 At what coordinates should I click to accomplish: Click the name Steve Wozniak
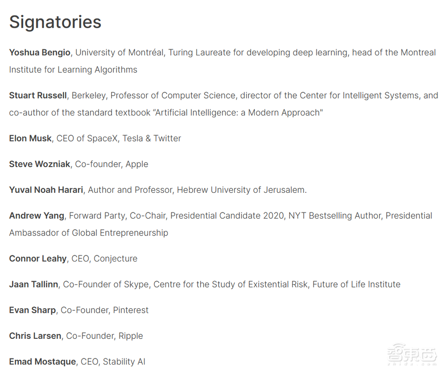click(x=40, y=164)
